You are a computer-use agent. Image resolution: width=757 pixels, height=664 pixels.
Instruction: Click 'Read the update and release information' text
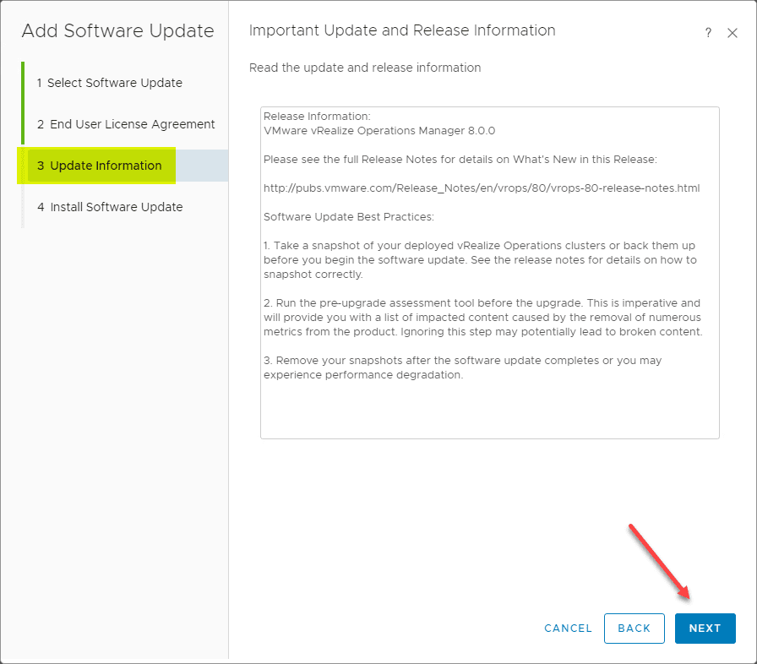click(365, 68)
